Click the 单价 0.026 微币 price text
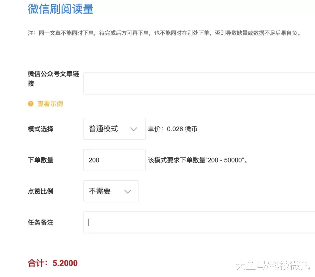The width and height of the screenshot is (315, 277). (173, 129)
